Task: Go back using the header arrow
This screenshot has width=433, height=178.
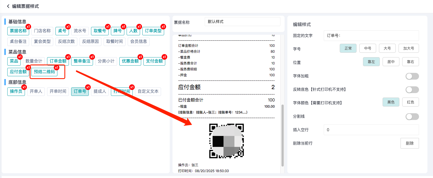Action: pyautogui.click(x=8, y=6)
